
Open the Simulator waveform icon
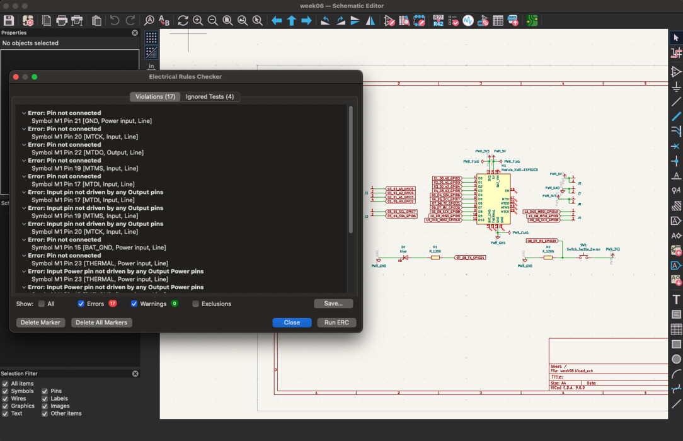[x=468, y=20]
